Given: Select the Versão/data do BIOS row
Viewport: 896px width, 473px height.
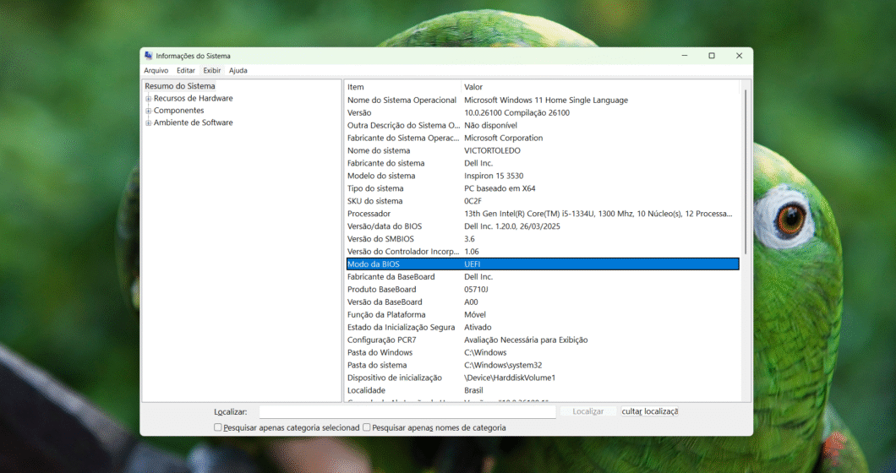Looking at the screenshot, I should [543, 226].
